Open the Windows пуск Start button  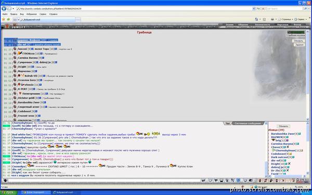click(x=9, y=192)
